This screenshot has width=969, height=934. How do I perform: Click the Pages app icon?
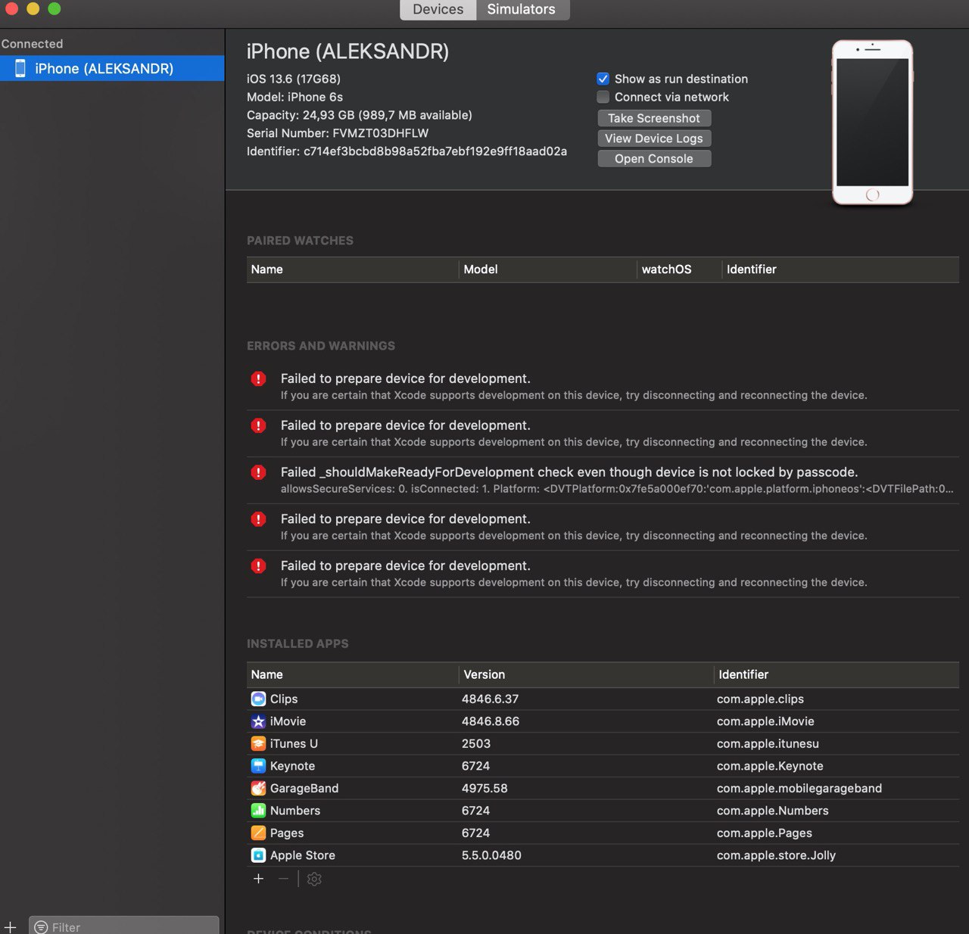258,833
